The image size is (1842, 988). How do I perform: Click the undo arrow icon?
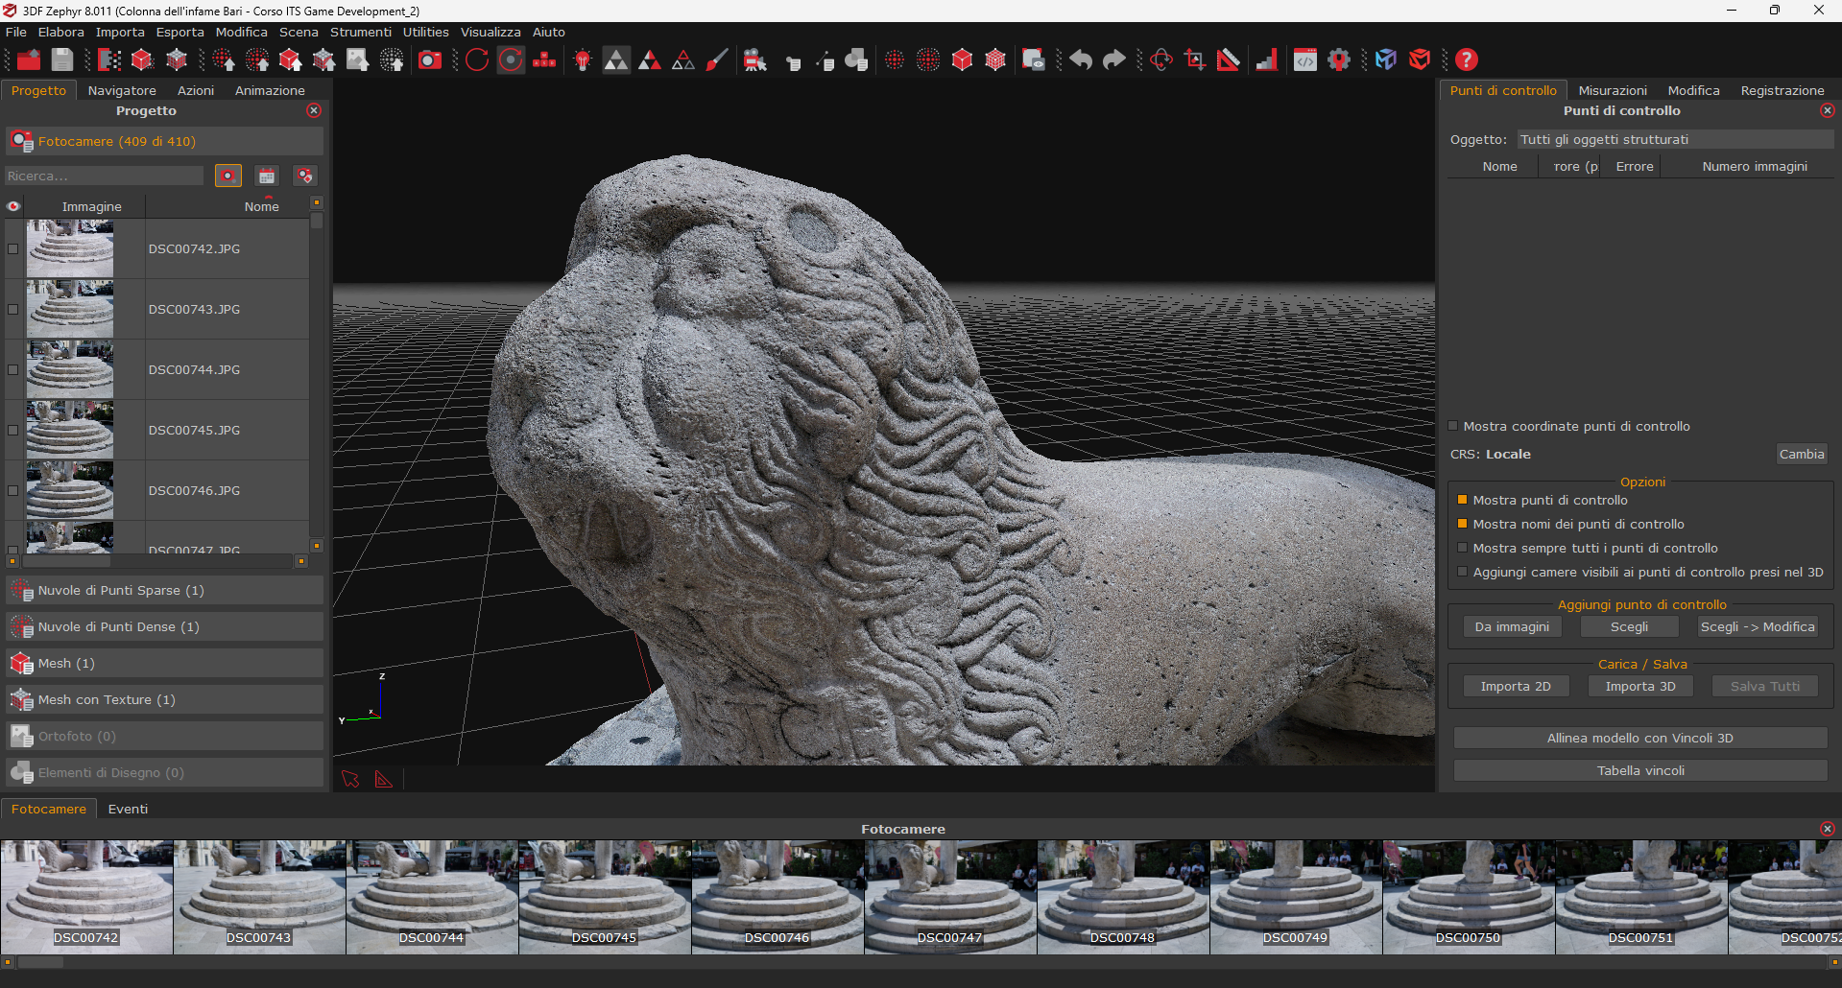[x=1081, y=60]
